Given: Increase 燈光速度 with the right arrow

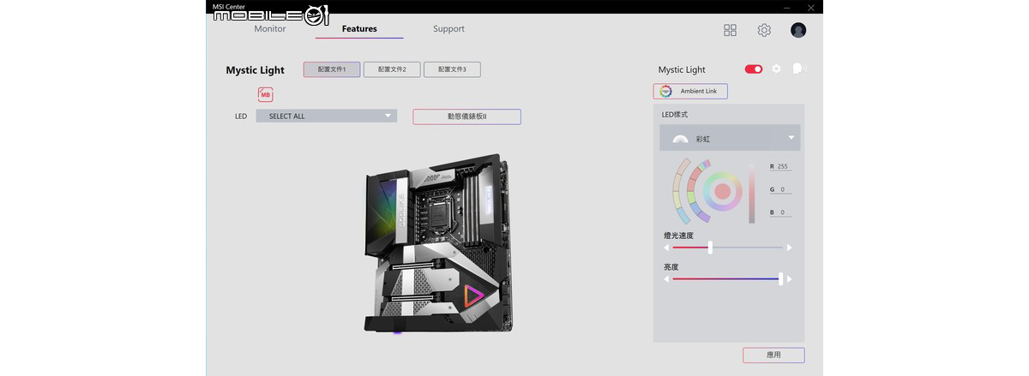Looking at the screenshot, I should (x=790, y=248).
